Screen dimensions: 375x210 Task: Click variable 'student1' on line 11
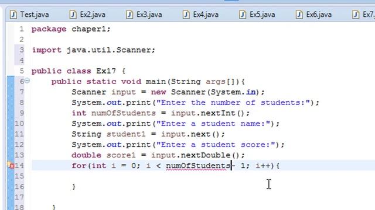pos(126,134)
